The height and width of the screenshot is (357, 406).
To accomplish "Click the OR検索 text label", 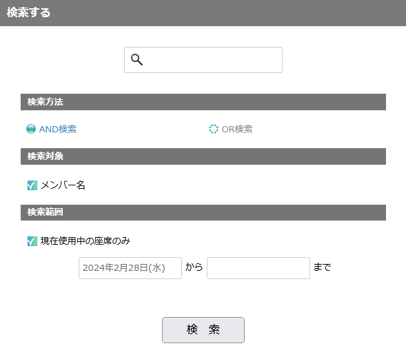I will pos(237,129).
